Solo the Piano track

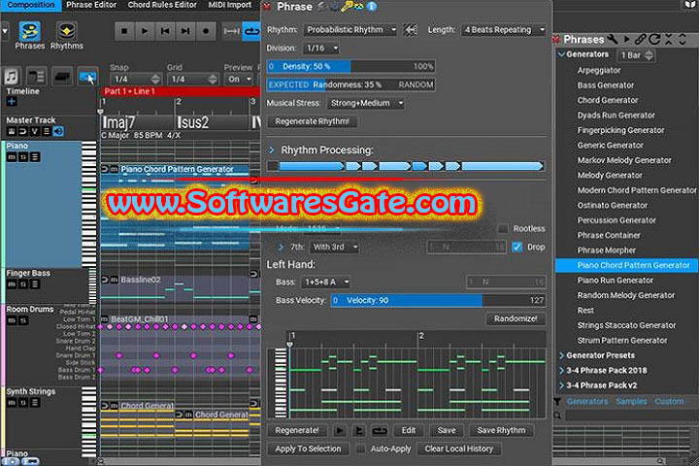(x=22, y=157)
